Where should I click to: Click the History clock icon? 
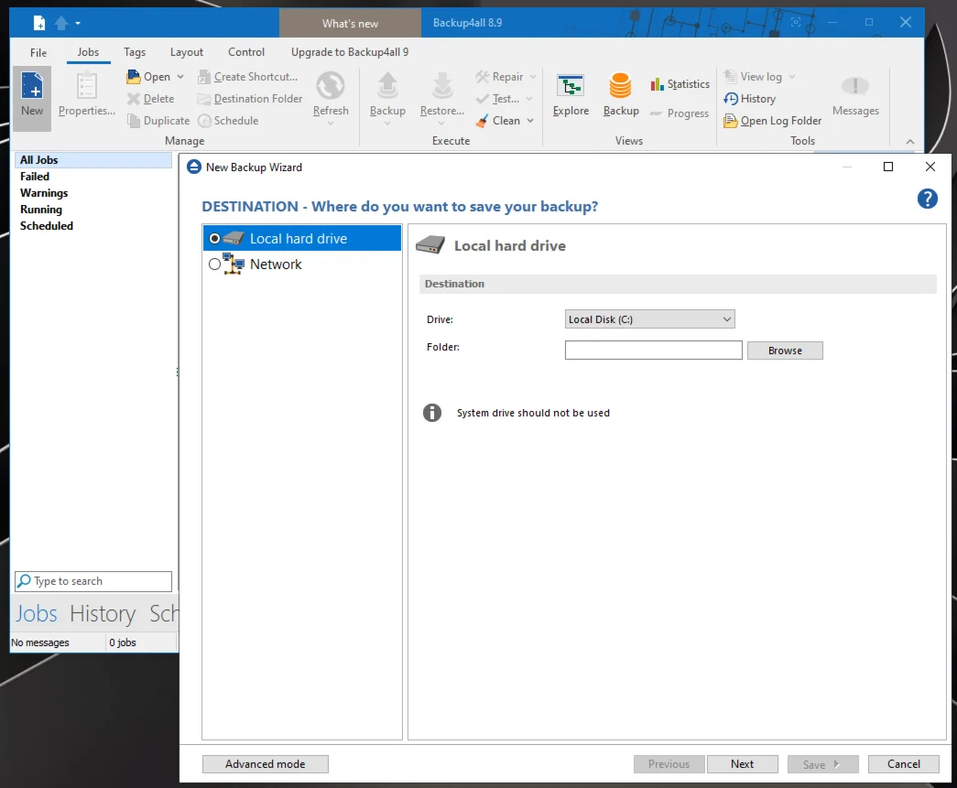point(731,99)
